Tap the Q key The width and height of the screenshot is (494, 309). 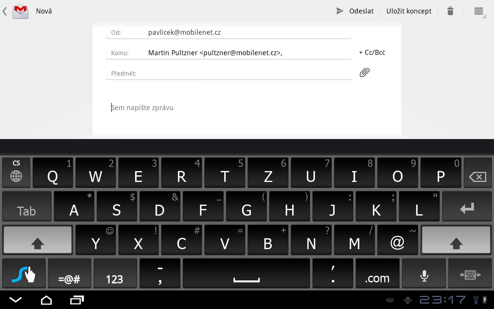pyautogui.click(x=53, y=172)
